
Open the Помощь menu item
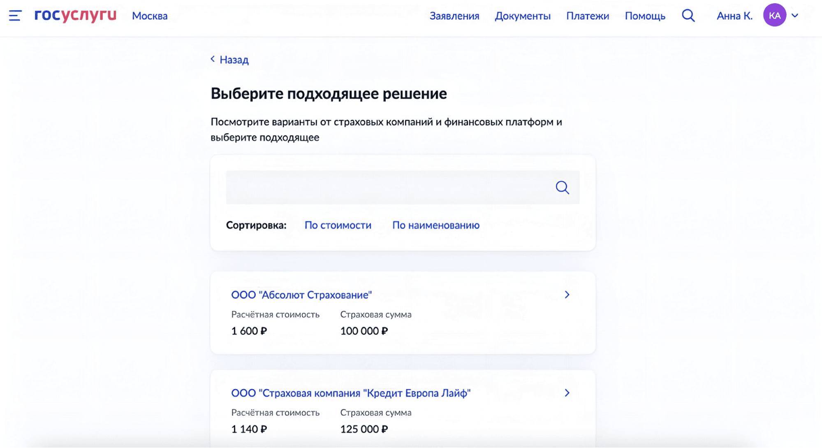click(x=645, y=16)
